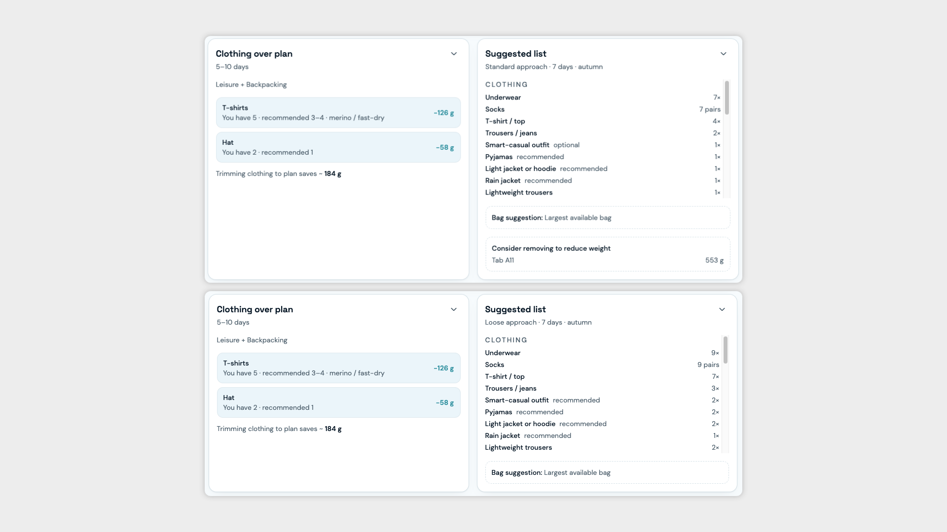This screenshot has width=947, height=532.
Task: Click the Loose list scrollbar thumb
Action: tap(725, 350)
